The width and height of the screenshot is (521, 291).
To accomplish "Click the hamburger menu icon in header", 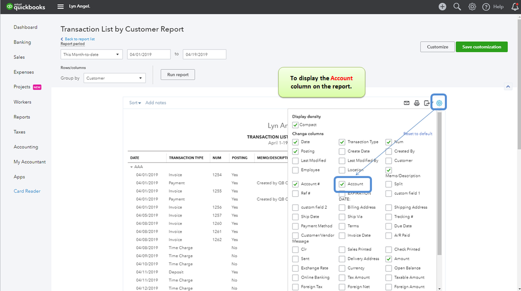I will 60,7.
